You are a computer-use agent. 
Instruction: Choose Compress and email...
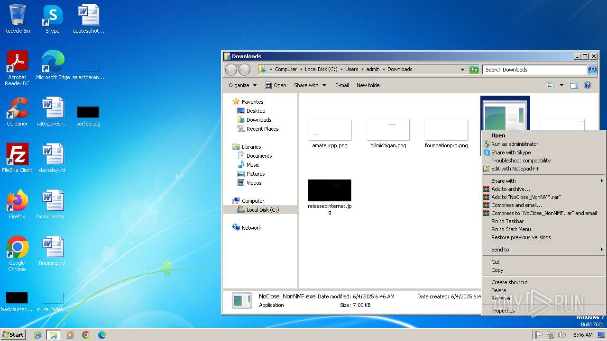coord(543,205)
